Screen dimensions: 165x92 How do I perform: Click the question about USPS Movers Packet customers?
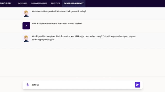[57, 24]
